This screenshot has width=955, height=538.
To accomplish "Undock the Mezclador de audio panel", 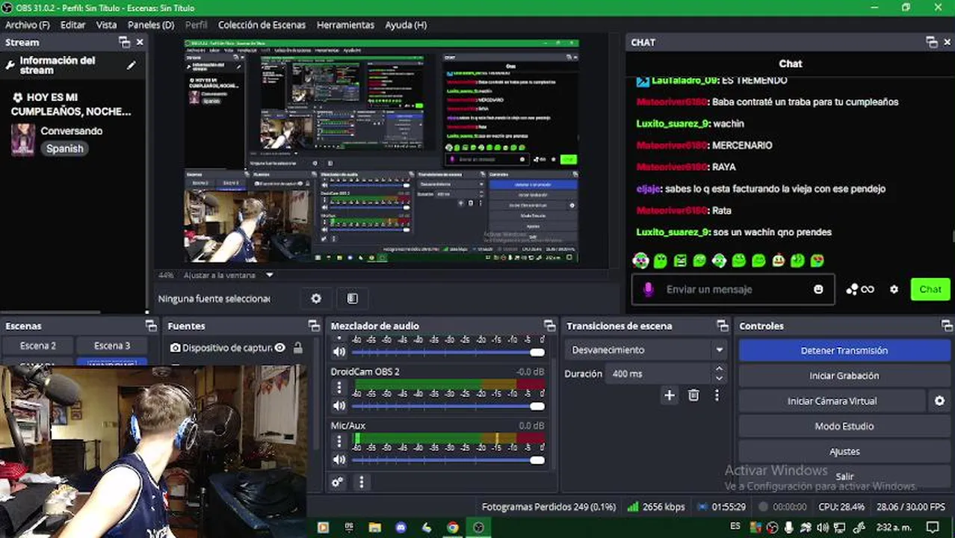I will 550,326.
